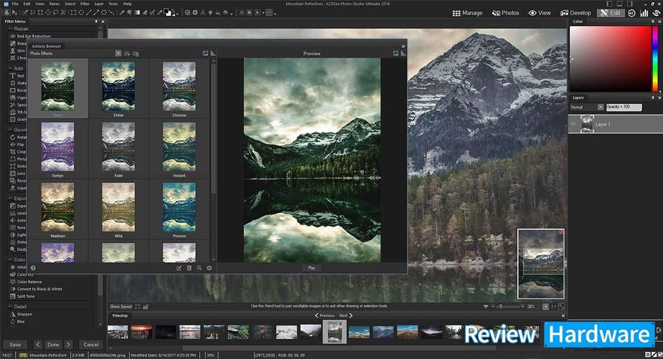The image size is (663, 359).
Task: Toggle the preview image icon in Actions Browser list
Action: pyautogui.click(x=205, y=53)
